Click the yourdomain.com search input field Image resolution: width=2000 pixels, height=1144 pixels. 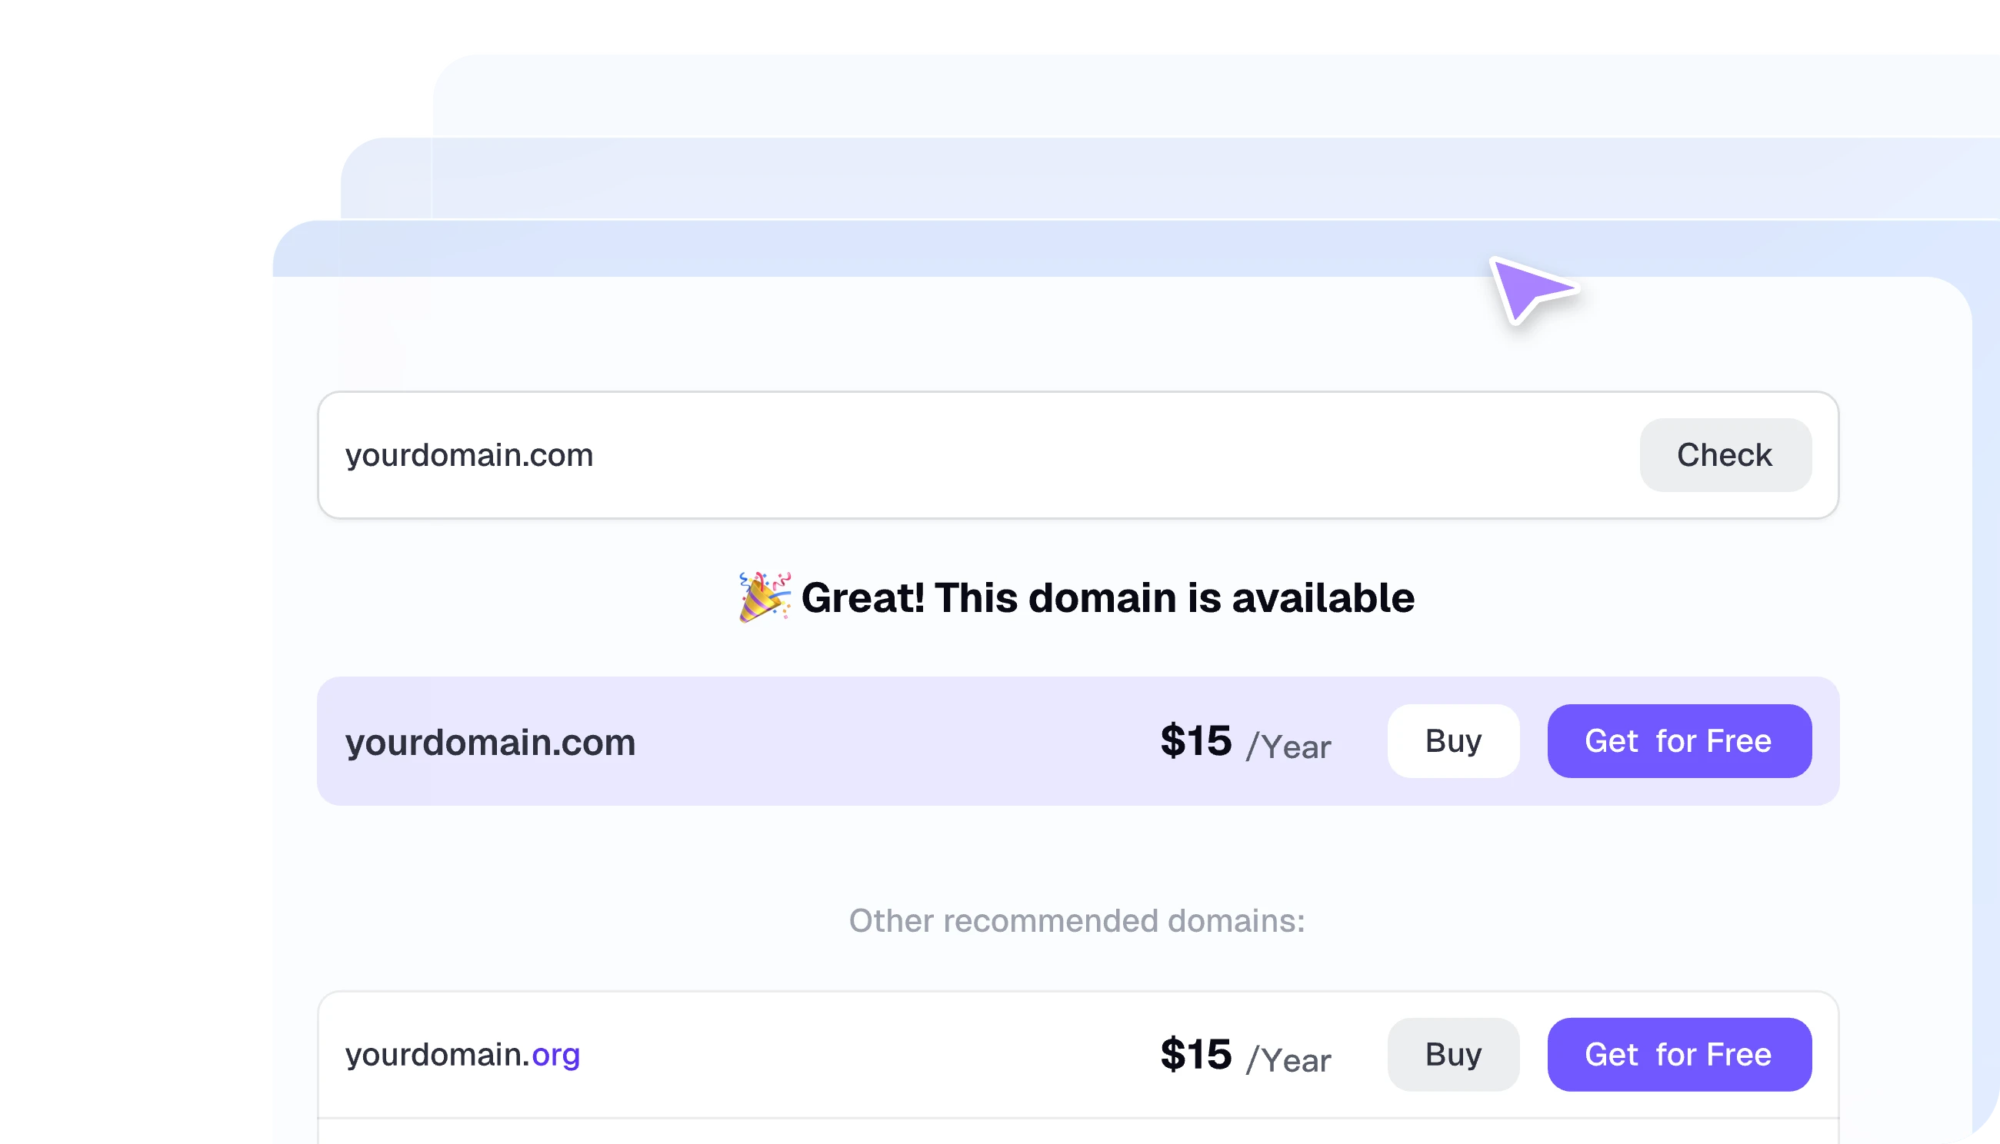[x=865, y=456]
